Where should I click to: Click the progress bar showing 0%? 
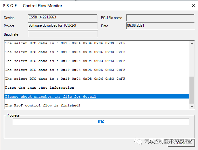pos(101,122)
